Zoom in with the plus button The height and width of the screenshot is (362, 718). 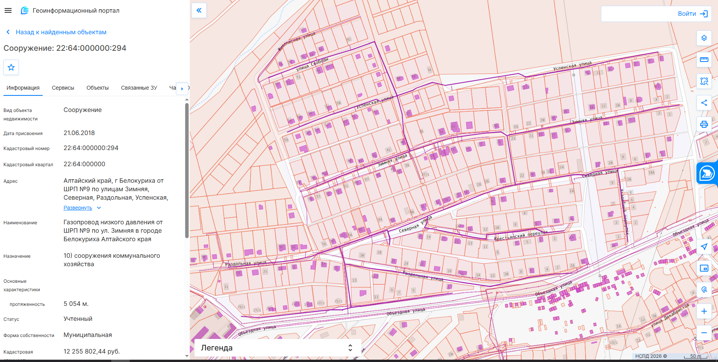point(704,311)
